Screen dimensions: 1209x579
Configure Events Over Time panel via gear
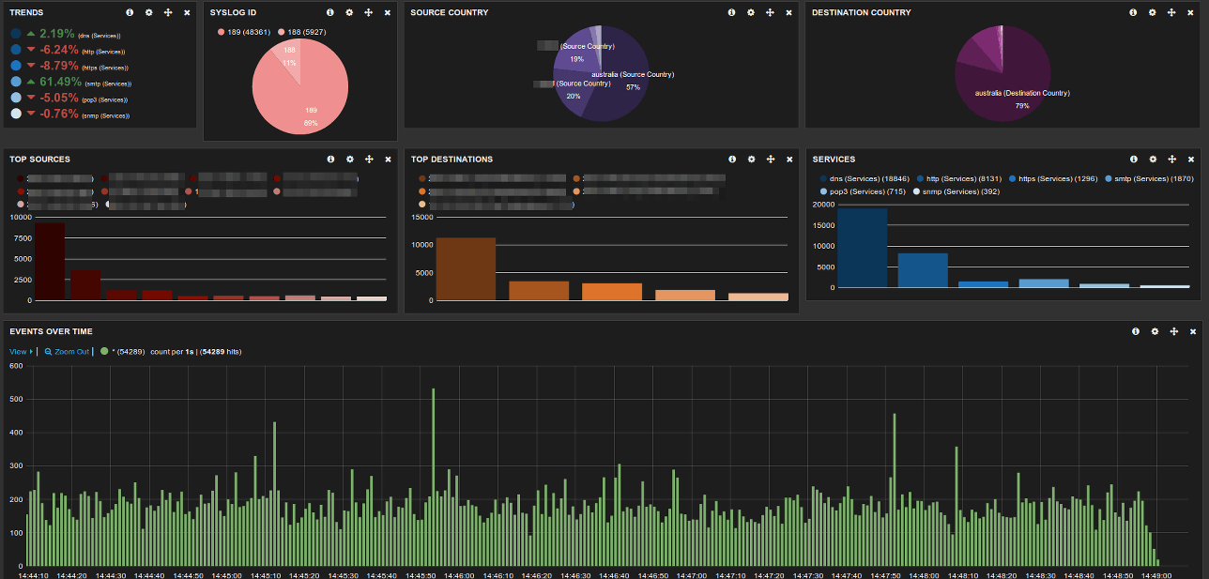(1155, 331)
